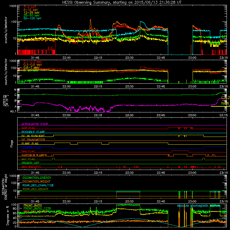Click the Absolute geomagnetic latitude label
The image size is (230, 230).
[x=199, y=206]
